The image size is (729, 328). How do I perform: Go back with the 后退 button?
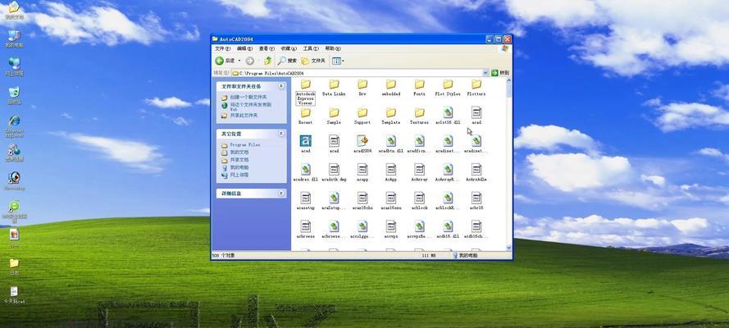[x=225, y=61]
